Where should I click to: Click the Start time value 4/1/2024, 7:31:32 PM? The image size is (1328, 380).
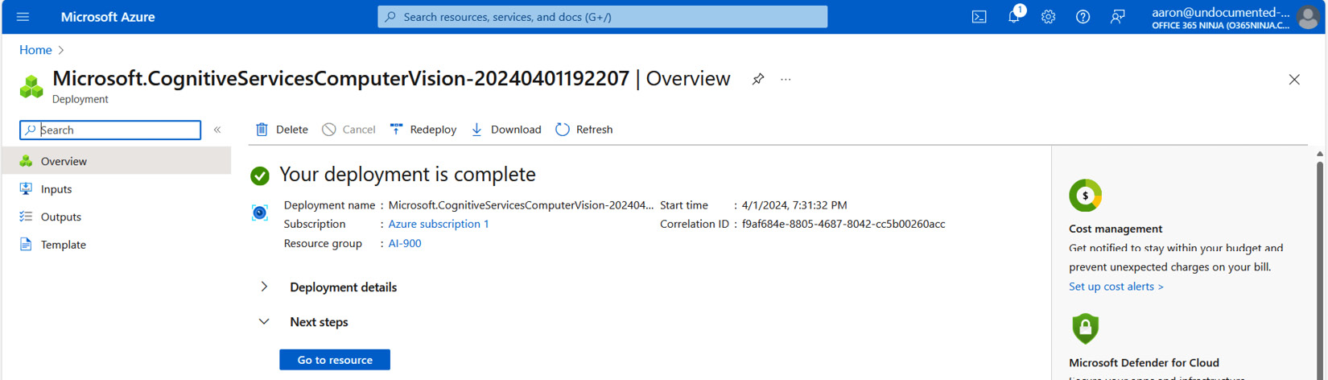(x=794, y=205)
